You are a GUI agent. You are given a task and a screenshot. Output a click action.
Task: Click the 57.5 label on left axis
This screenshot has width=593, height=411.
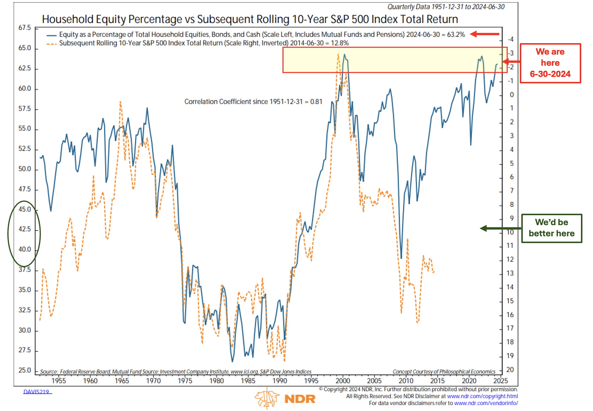point(25,109)
